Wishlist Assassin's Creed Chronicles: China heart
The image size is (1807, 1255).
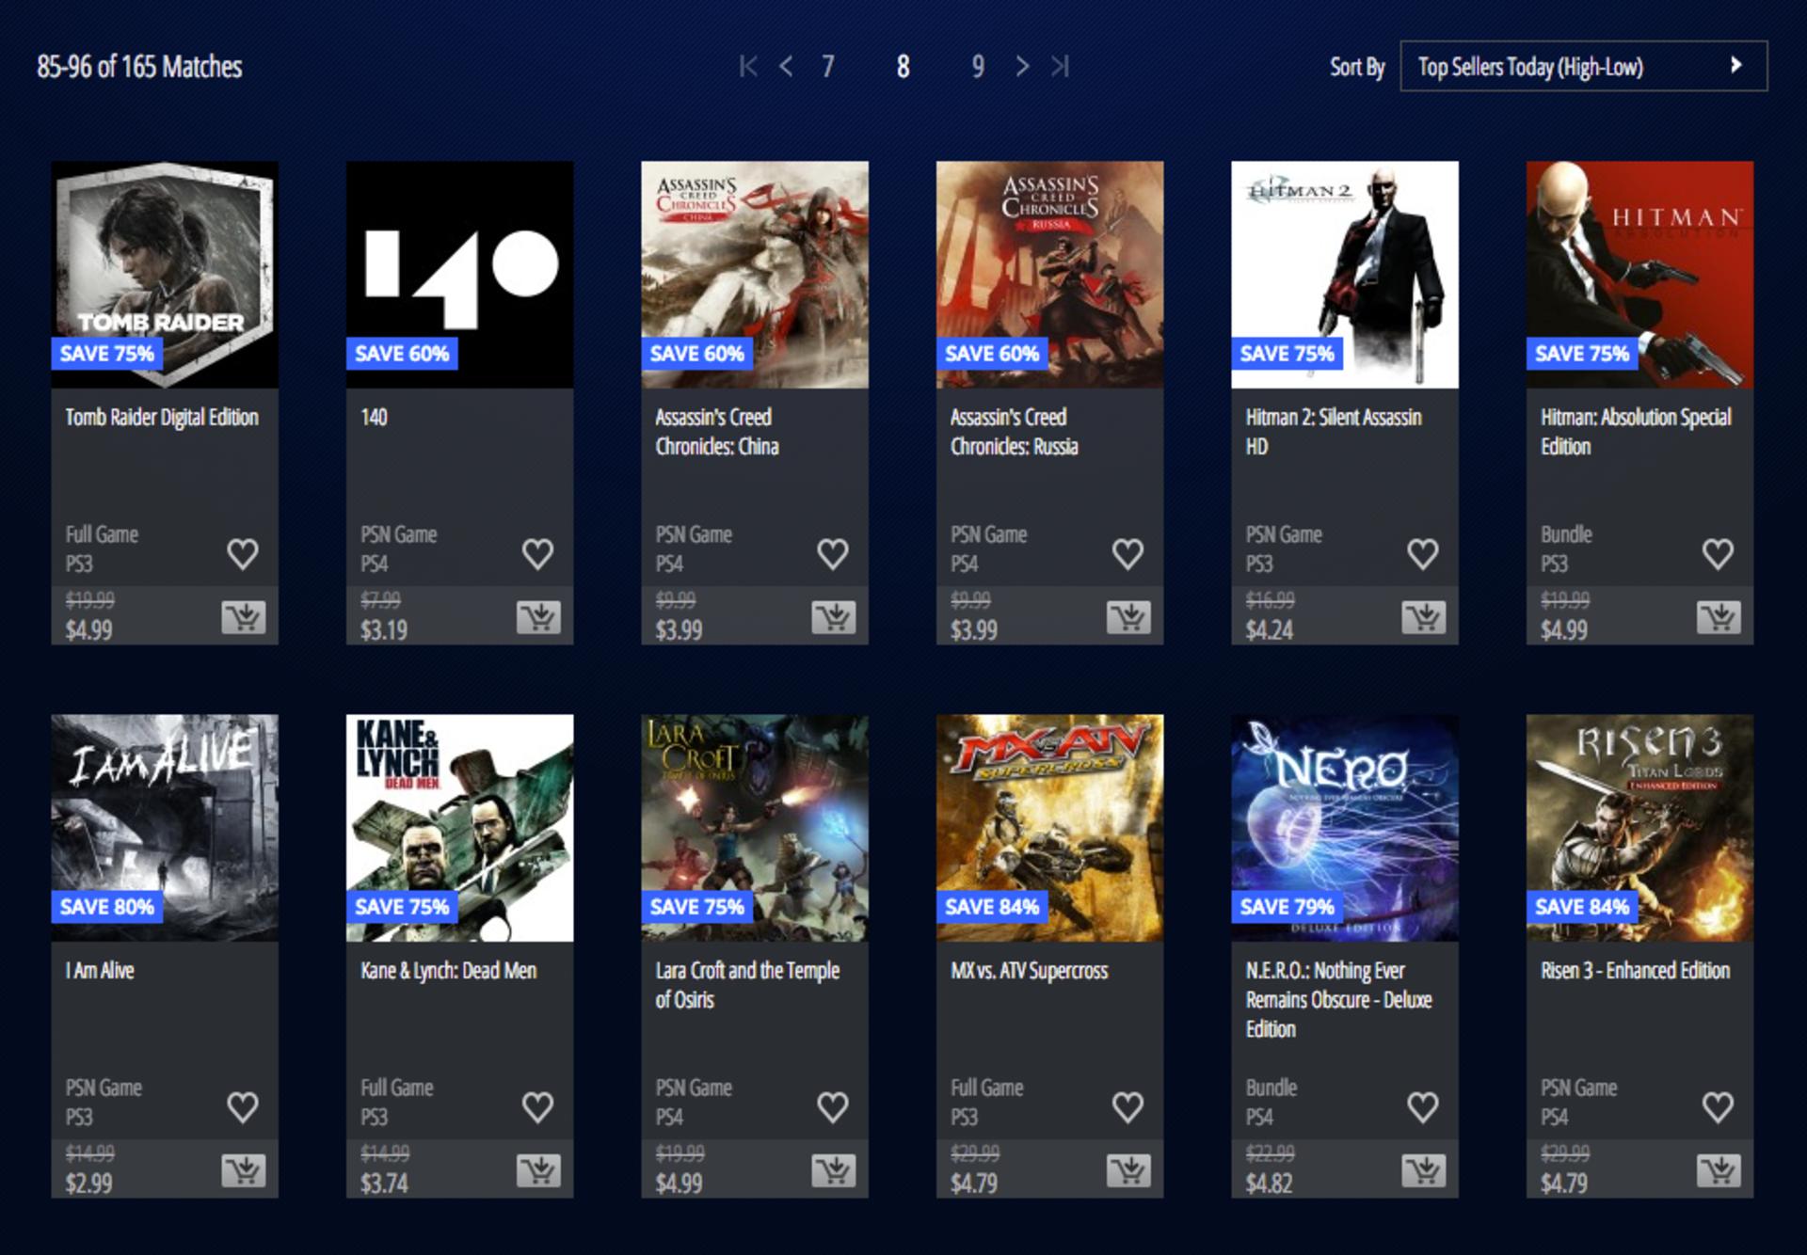click(833, 553)
